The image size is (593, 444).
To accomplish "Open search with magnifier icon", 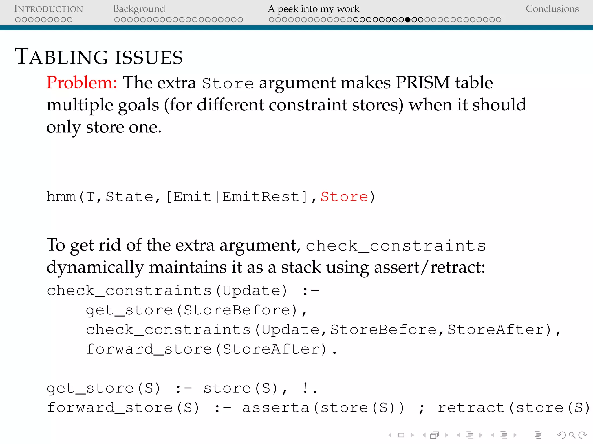I will pos(572,435).
